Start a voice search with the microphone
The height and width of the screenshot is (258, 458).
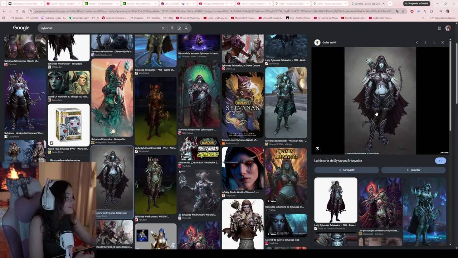[x=172, y=28]
